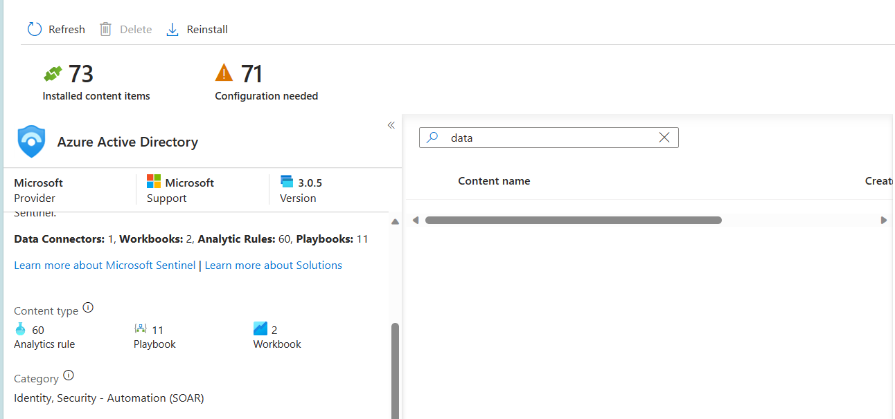The height and width of the screenshot is (419, 895).
Task: Click the Data Connectors summary line
Action: (x=191, y=239)
